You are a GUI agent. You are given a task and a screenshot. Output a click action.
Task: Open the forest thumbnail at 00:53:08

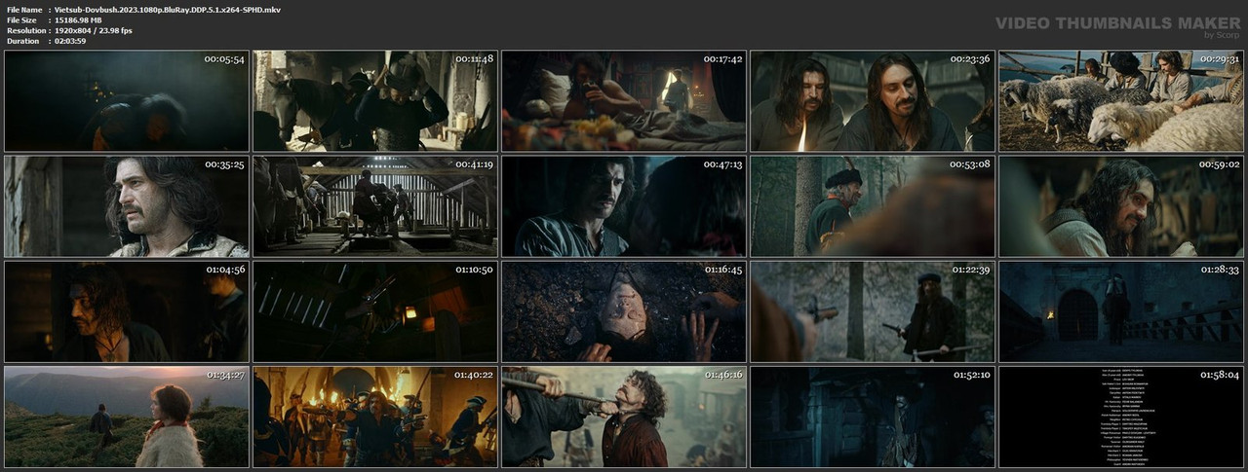tap(873, 206)
